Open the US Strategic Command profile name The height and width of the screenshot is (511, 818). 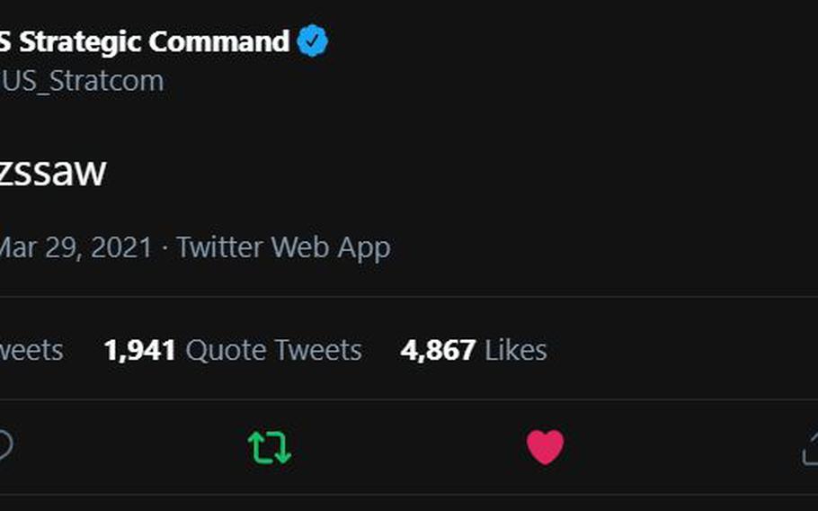pos(145,41)
